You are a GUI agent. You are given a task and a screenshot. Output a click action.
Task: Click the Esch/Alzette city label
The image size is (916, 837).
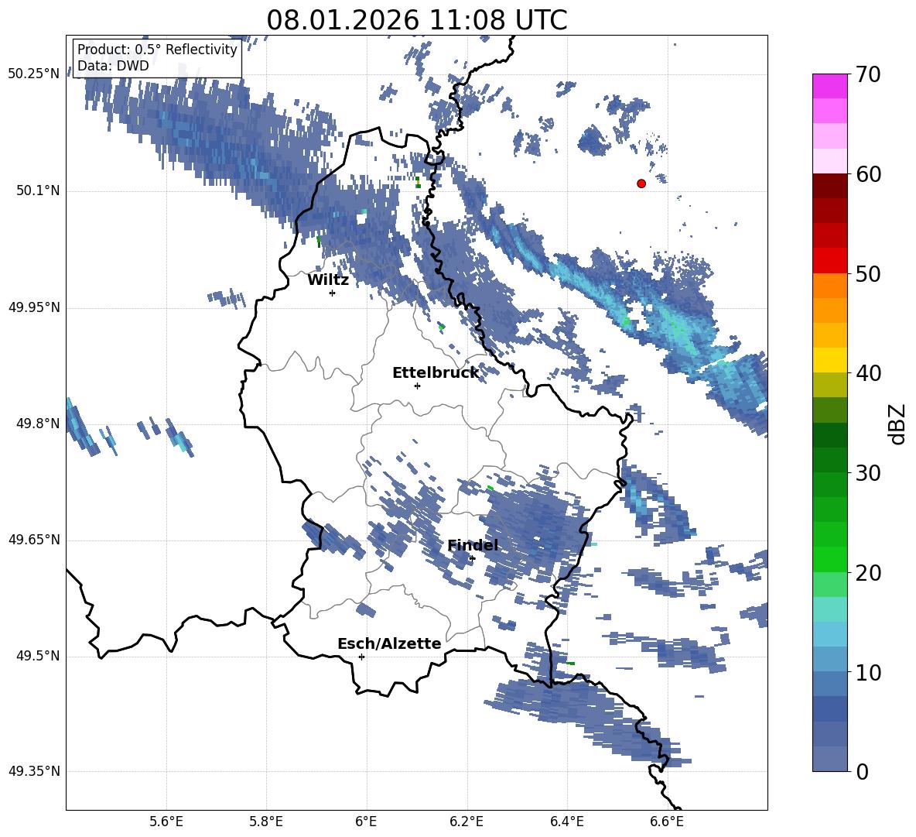coord(389,643)
